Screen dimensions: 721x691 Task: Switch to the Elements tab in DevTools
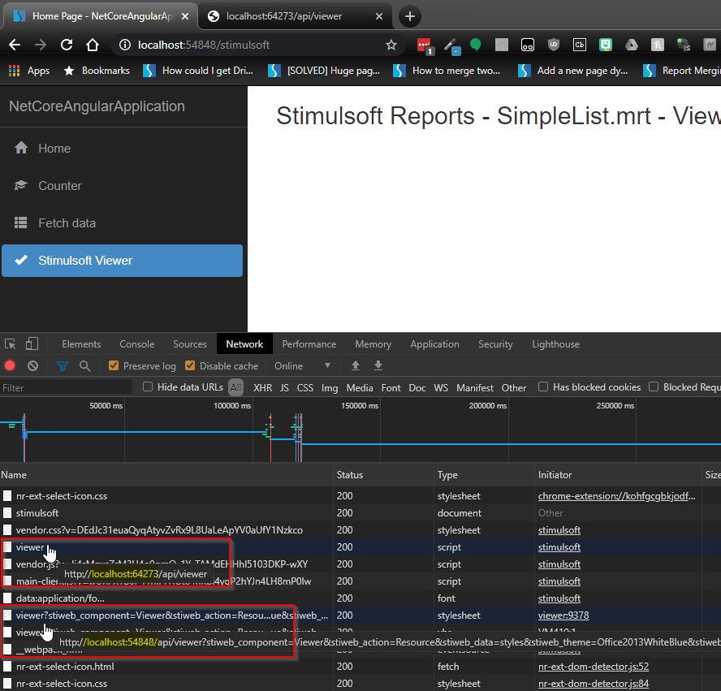[x=81, y=344]
